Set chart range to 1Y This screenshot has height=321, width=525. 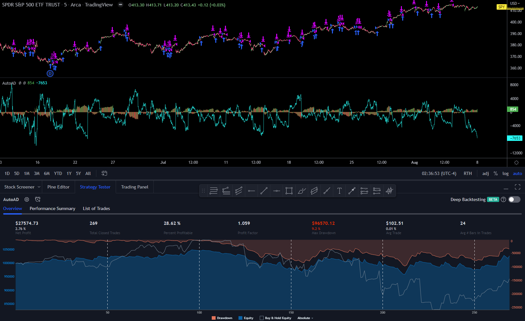pos(69,173)
